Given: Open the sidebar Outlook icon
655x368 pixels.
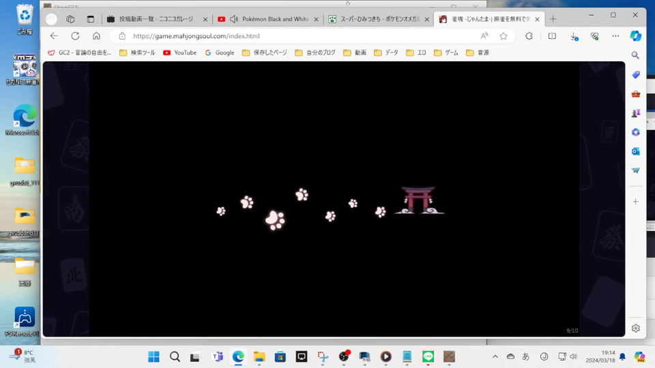Looking at the screenshot, I should [635, 151].
